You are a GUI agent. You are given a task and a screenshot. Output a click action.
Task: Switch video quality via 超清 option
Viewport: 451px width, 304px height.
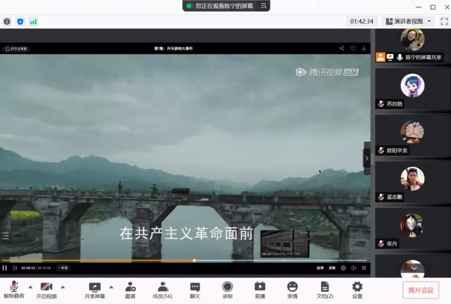(x=321, y=268)
